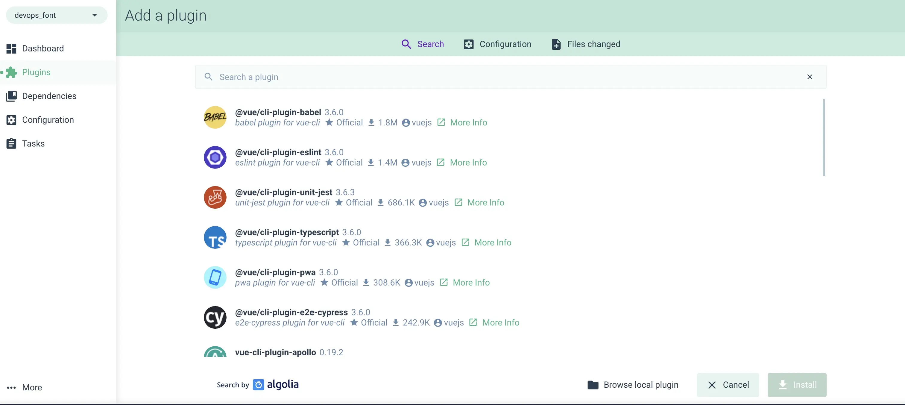Click the Algolia logo
This screenshot has width=905, height=405.
[276, 385]
